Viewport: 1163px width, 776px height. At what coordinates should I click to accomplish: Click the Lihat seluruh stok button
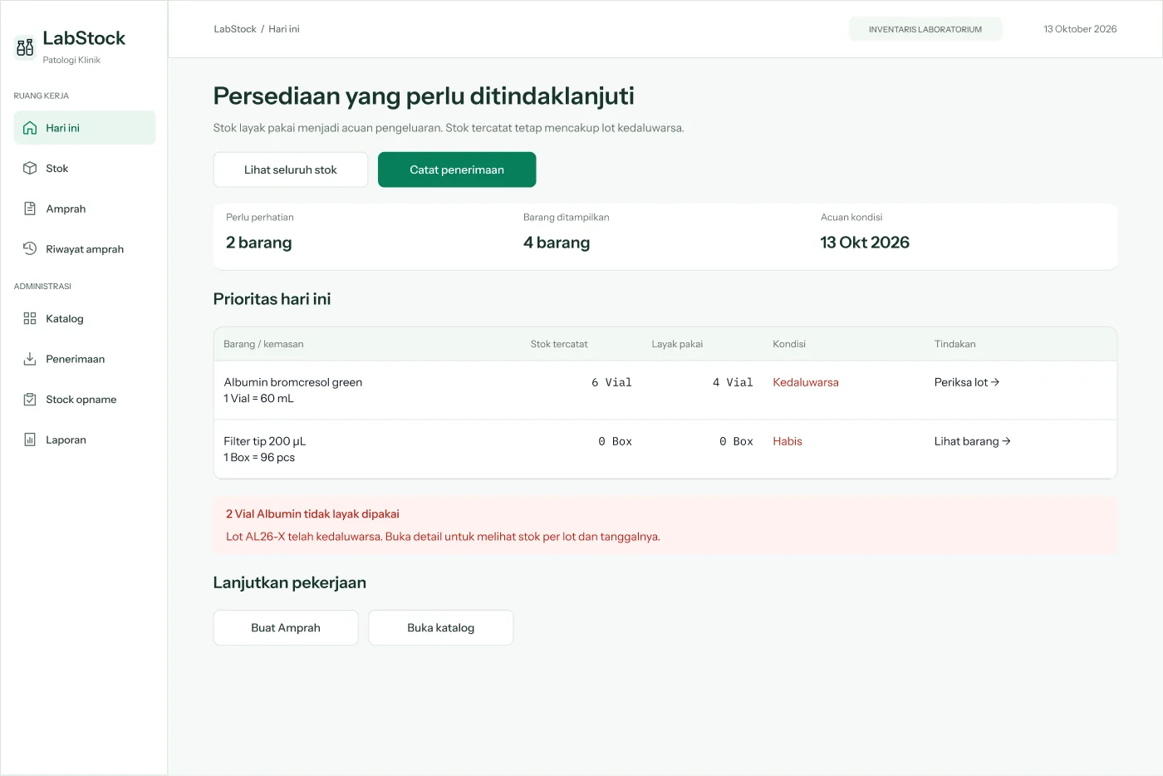291,169
